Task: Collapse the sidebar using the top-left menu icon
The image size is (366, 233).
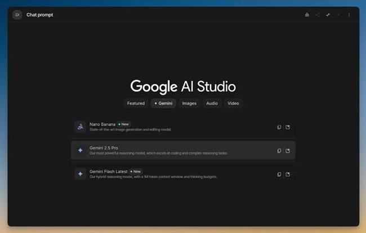Action: [17, 15]
